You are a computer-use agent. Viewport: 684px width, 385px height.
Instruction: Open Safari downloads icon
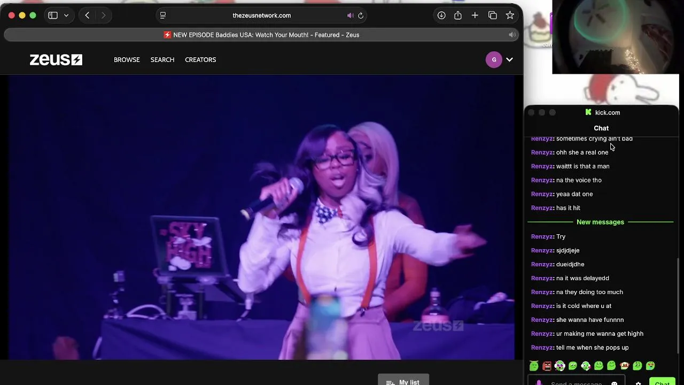coord(441,16)
